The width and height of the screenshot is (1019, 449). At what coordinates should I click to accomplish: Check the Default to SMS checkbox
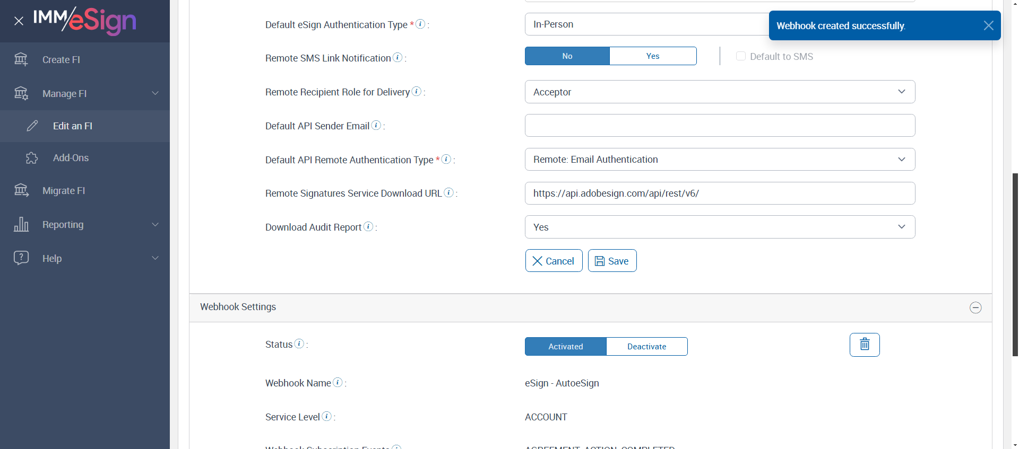coord(741,56)
